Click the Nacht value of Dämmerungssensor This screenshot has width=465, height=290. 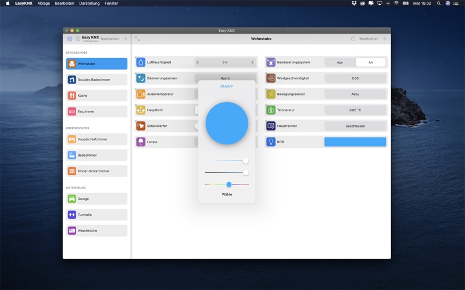225,77
